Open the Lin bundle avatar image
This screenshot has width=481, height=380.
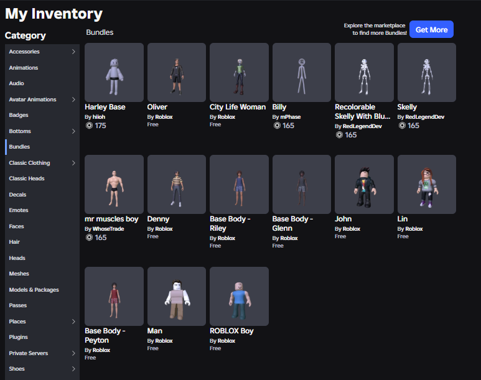point(427,184)
